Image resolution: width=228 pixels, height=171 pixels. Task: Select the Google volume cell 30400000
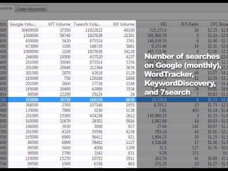point(30,30)
